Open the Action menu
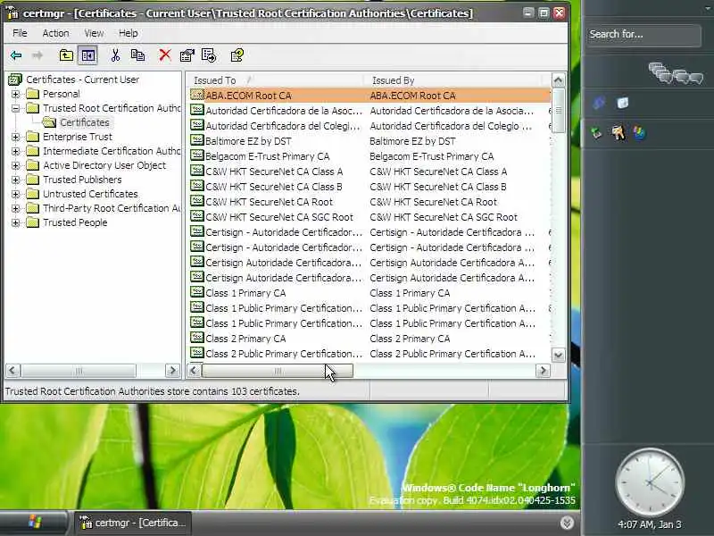 55,33
